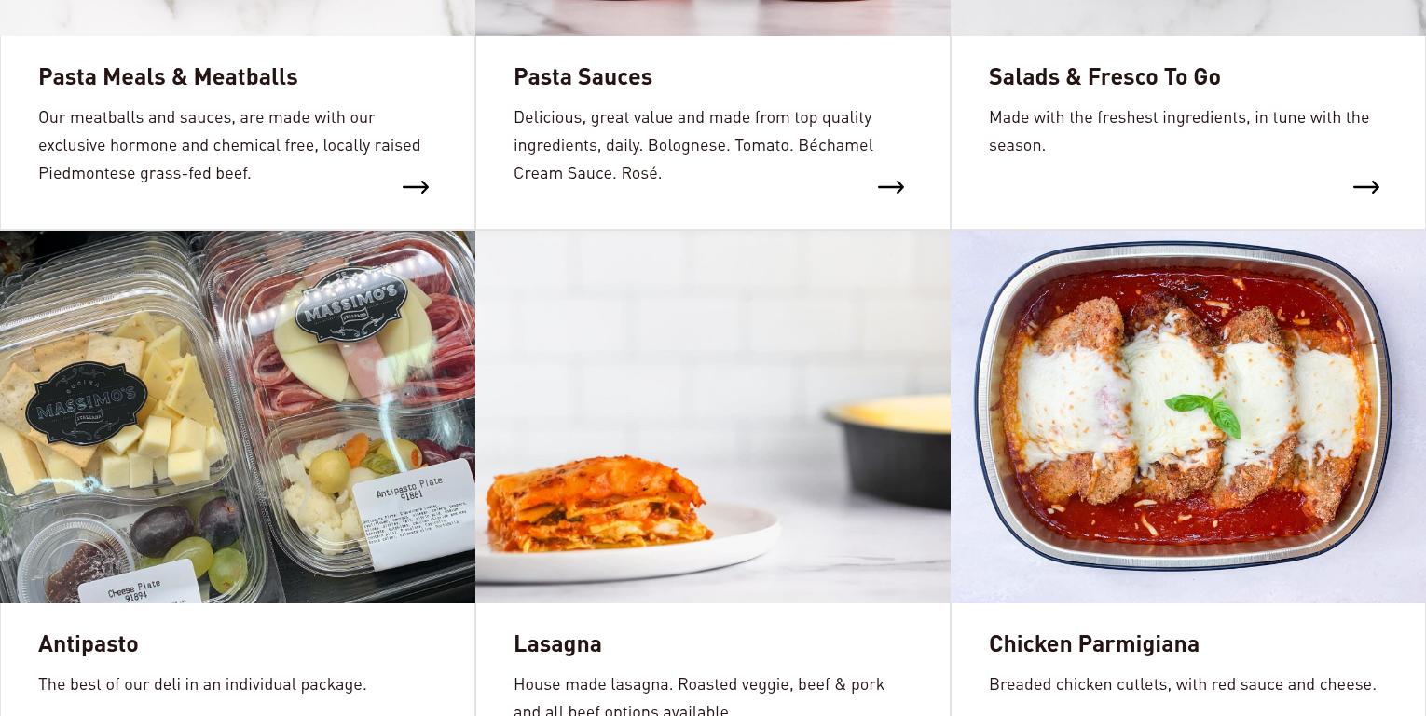The height and width of the screenshot is (716, 1426).
Task: Click the arrow in Pasta Sauces card
Action: tap(891, 187)
